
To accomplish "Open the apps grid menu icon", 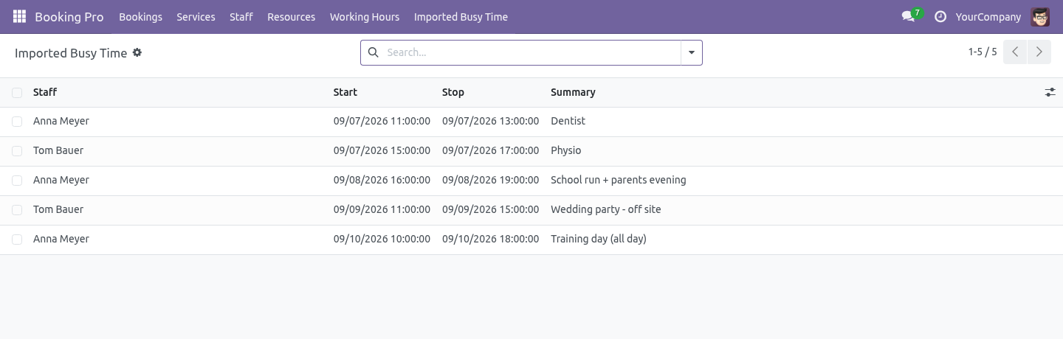I will (x=19, y=16).
